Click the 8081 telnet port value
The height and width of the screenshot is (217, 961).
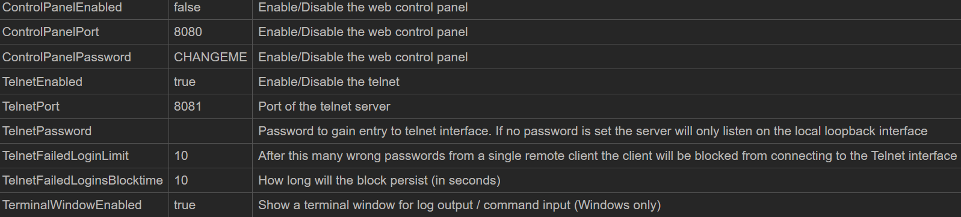(188, 106)
